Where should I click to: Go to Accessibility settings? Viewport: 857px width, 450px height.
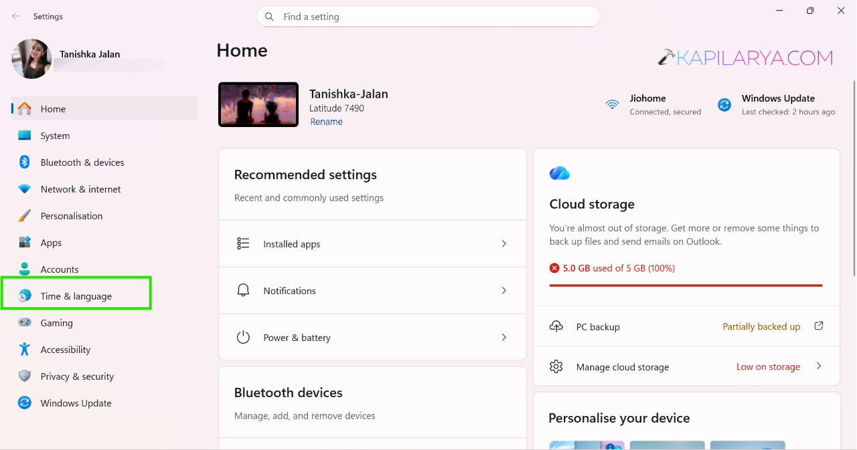[x=104, y=349]
